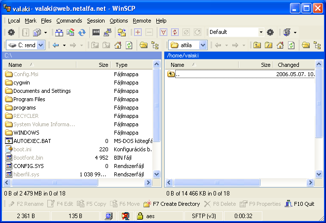326x223 pixels.
Task: Open the Files menu
Action: coord(46,21)
